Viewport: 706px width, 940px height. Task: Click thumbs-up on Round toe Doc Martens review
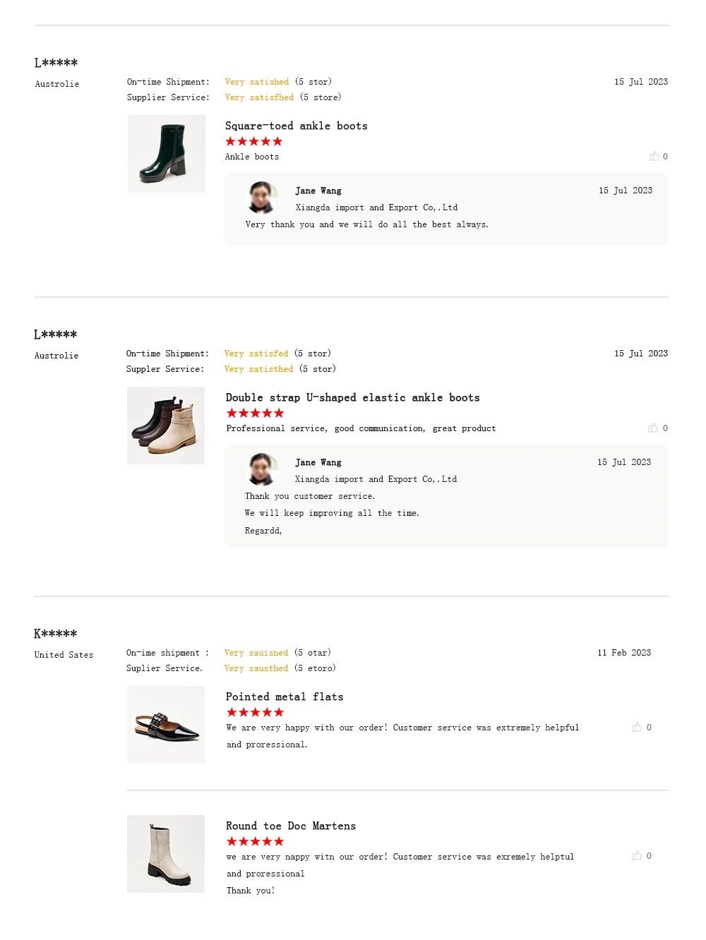(637, 855)
